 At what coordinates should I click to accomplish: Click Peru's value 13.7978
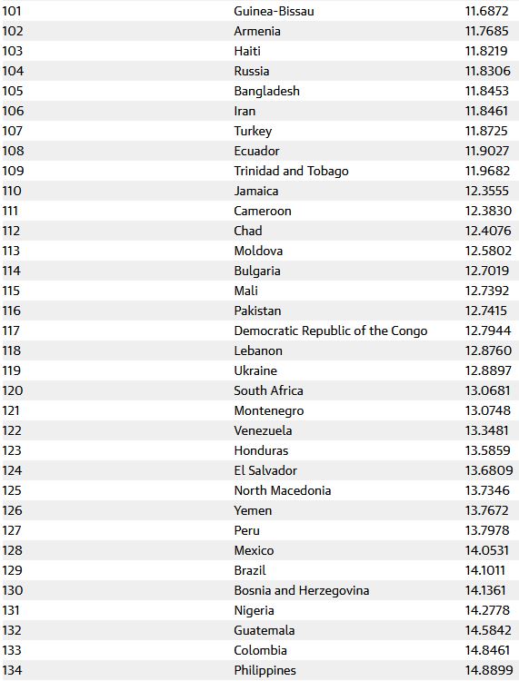click(x=487, y=530)
